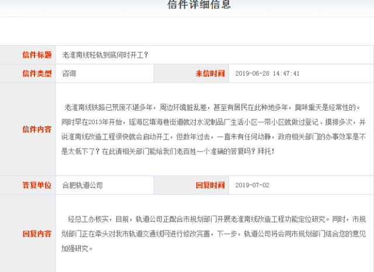Click the page heading 信件详细信息
Viewport: 374px width, 272px height.
(199, 4)
